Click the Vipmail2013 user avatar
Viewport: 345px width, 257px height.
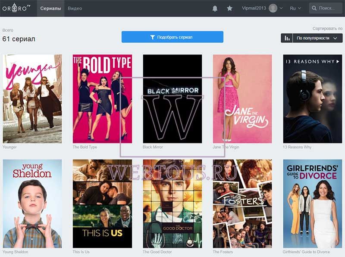(x=273, y=8)
